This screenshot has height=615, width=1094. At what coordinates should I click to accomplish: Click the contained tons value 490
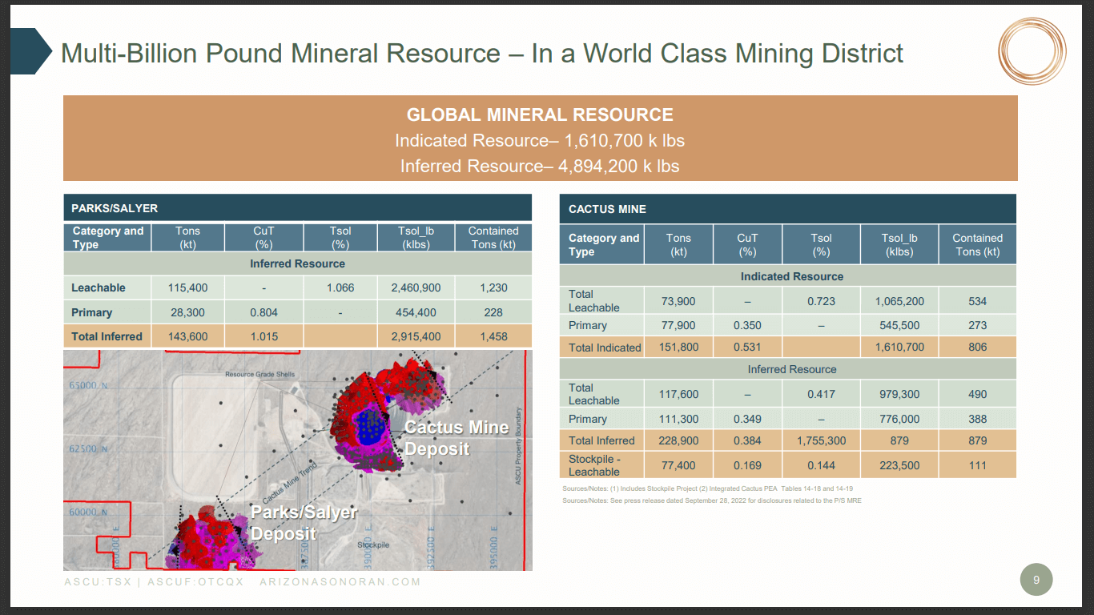(x=977, y=394)
